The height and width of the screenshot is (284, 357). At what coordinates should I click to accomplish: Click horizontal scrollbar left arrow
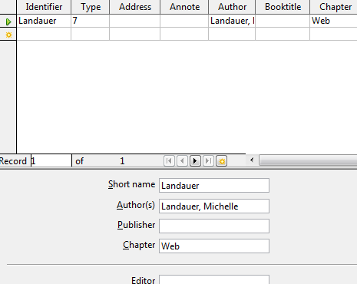pos(252,160)
